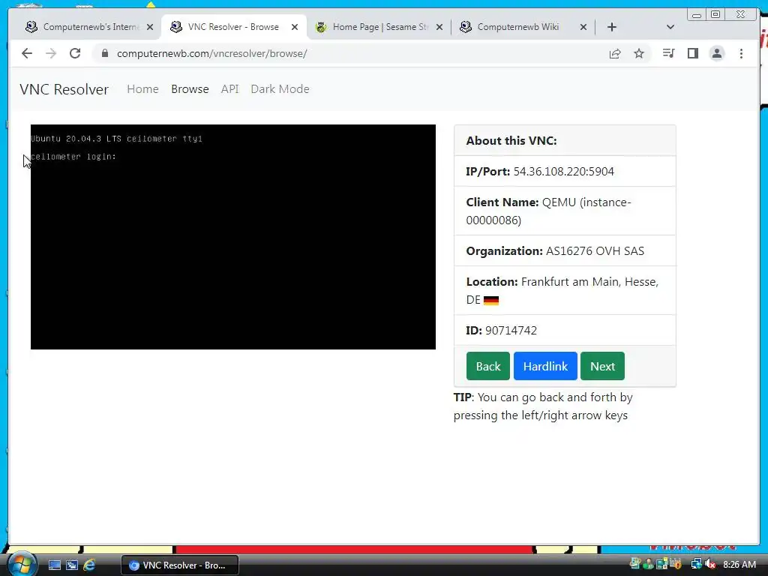
Task: Open the media control playlist icon
Action: 668,53
